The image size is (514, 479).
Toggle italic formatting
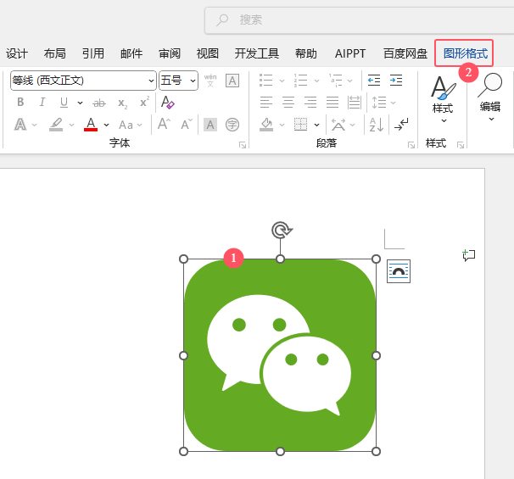[42, 103]
